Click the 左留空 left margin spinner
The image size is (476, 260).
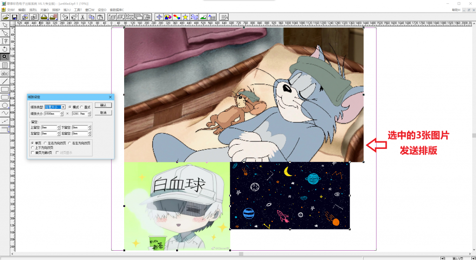coord(59,133)
